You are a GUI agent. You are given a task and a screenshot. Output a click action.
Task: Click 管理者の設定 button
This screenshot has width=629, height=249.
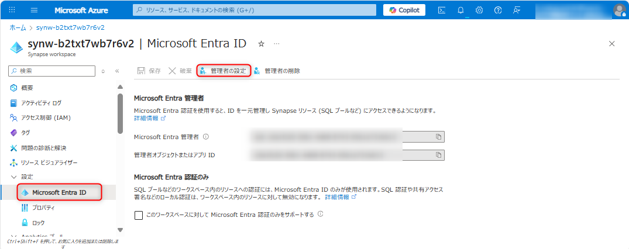(x=224, y=71)
